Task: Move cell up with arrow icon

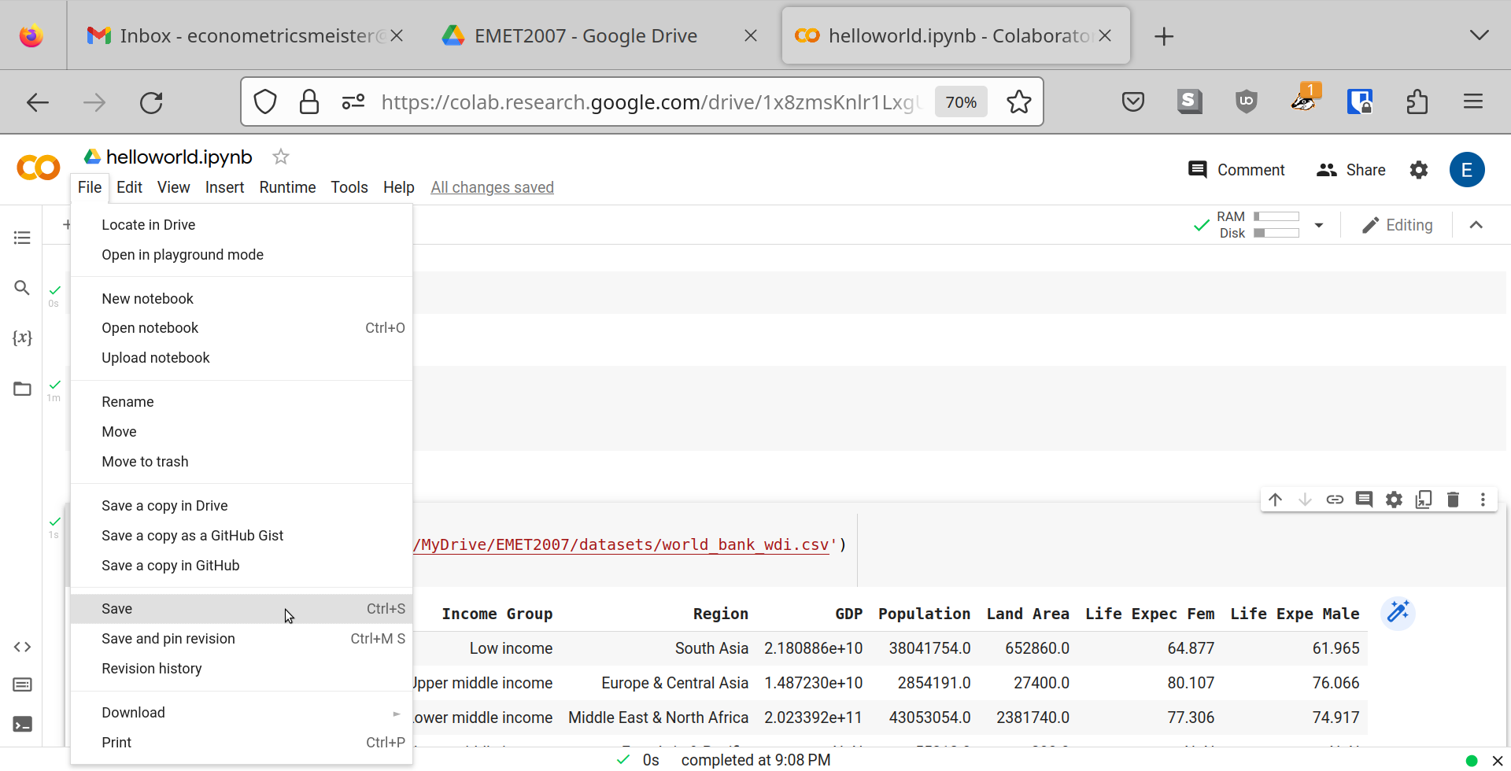Action: (1276, 500)
